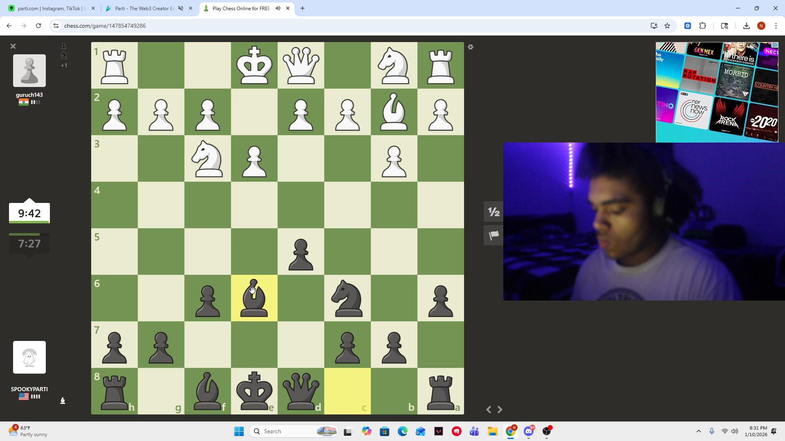Click the green timer bar under 9:42

click(29, 222)
